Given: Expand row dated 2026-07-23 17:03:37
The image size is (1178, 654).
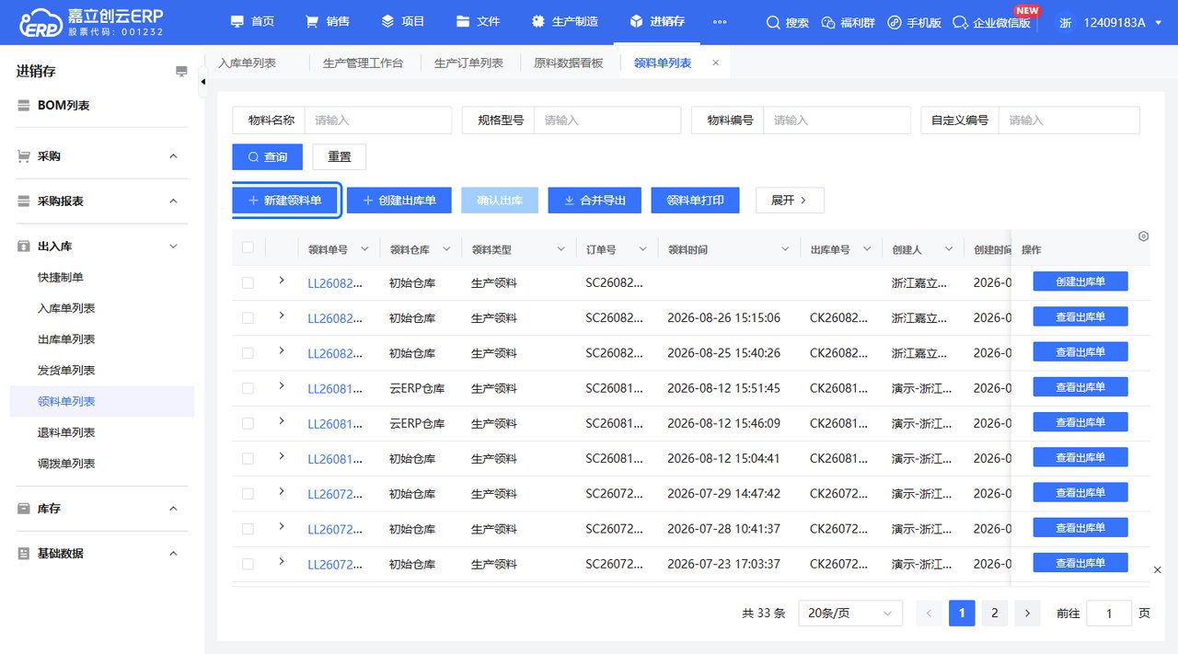Looking at the screenshot, I should point(282,561).
